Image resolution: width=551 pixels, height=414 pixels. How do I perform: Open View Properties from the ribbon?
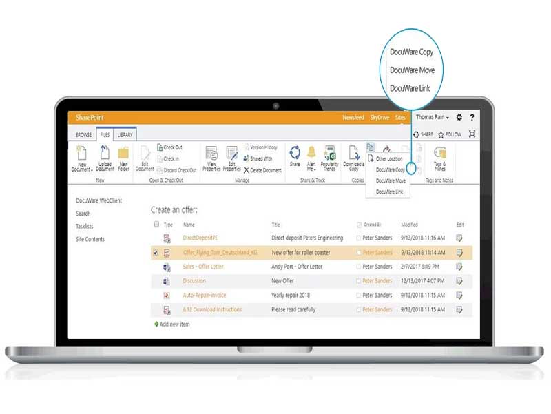tap(211, 154)
